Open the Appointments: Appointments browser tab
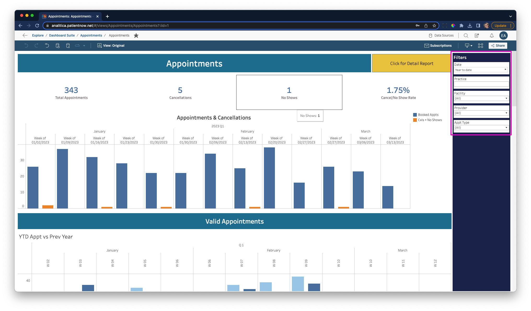531x311 pixels. tap(69, 16)
